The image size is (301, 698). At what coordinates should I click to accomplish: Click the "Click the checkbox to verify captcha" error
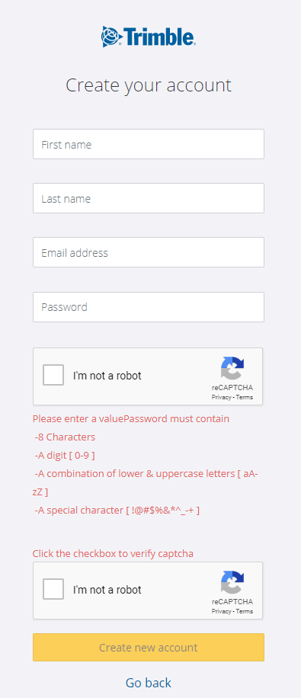(x=113, y=554)
